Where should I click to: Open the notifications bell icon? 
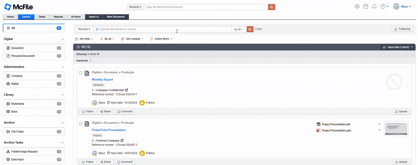coord(374,7)
